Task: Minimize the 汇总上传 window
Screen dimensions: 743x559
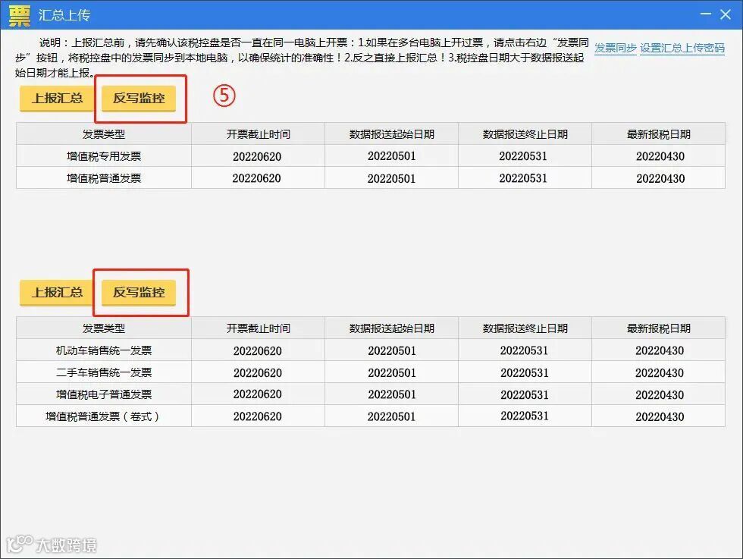Action: (706, 14)
